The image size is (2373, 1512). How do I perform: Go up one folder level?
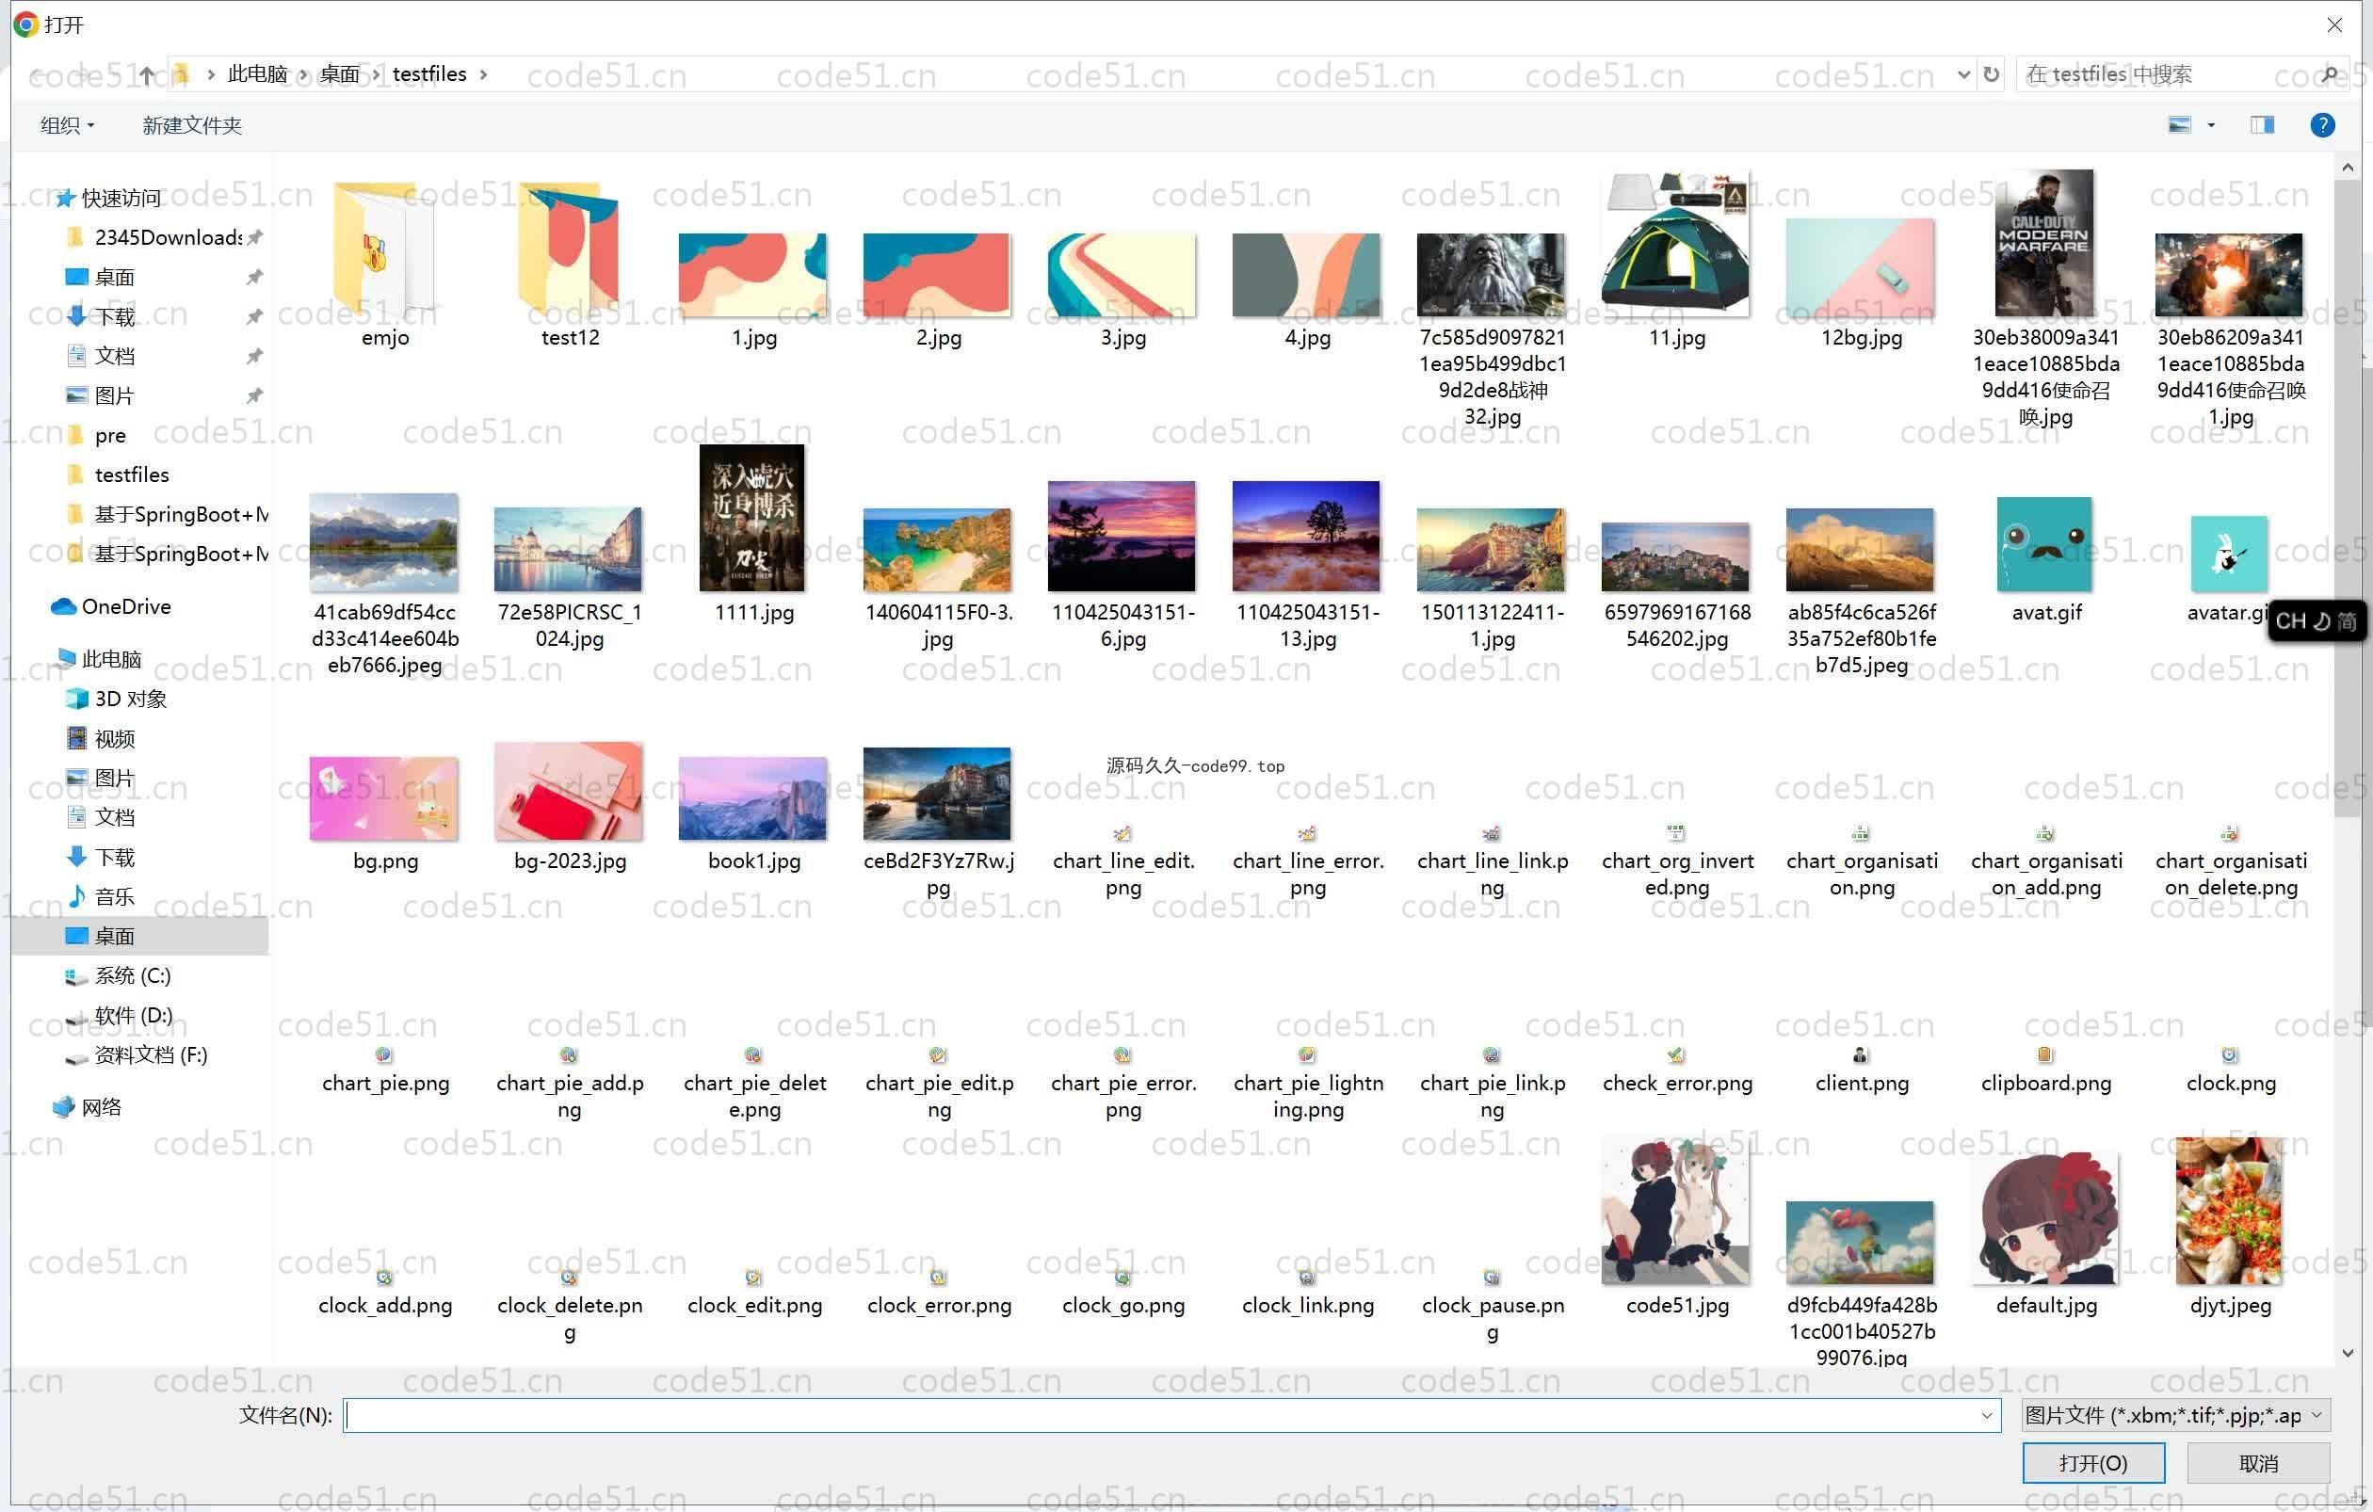coord(146,75)
